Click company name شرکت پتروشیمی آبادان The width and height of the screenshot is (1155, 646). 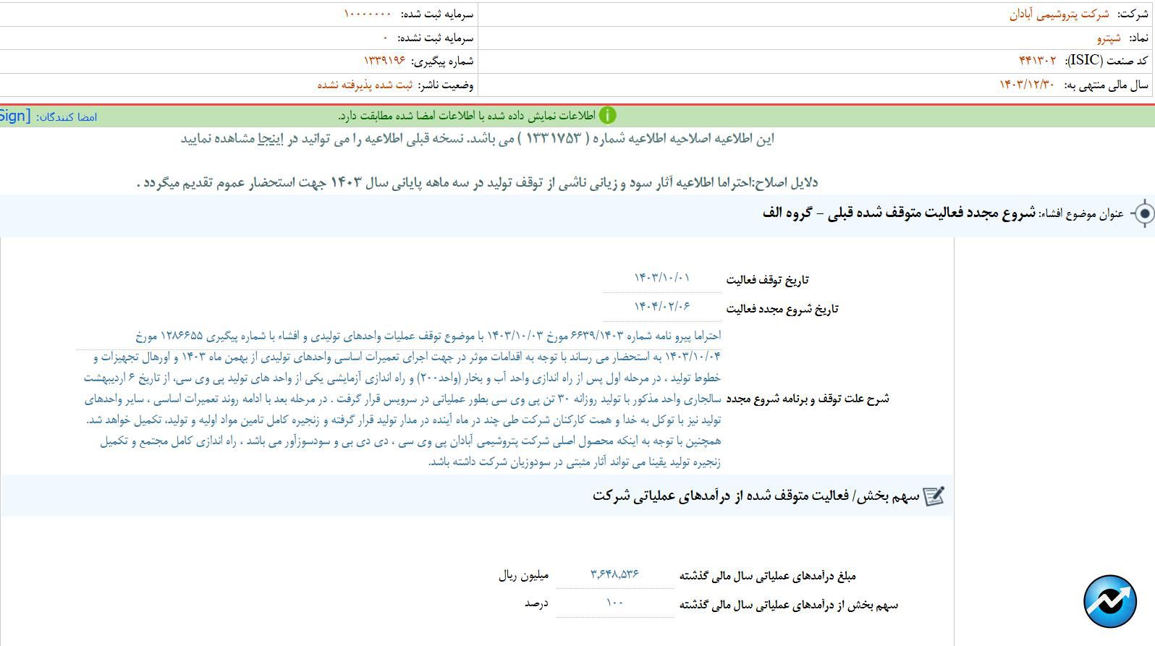(1059, 14)
